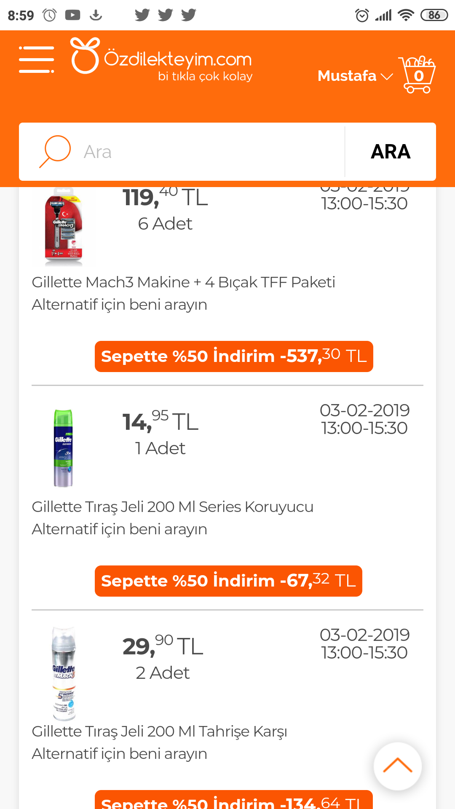This screenshot has height=809, width=455.
Task: Open the hamburger menu
Action: (37, 60)
